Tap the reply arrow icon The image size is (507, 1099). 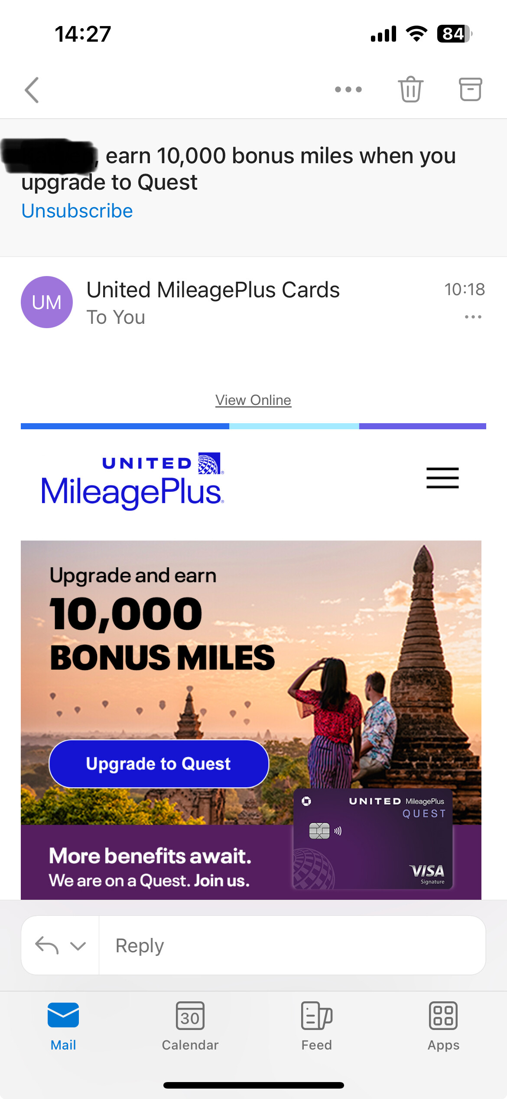click(x=47, y=945)
